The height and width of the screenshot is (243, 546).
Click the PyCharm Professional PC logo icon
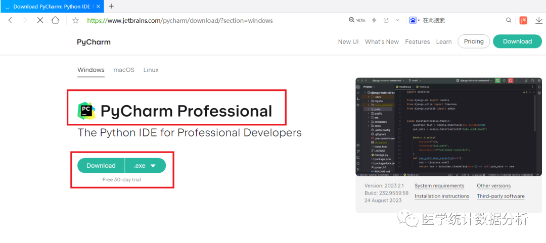(86, 111)
